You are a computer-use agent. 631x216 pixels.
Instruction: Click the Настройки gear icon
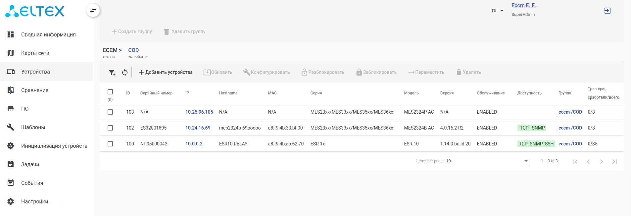coord(11,201)
